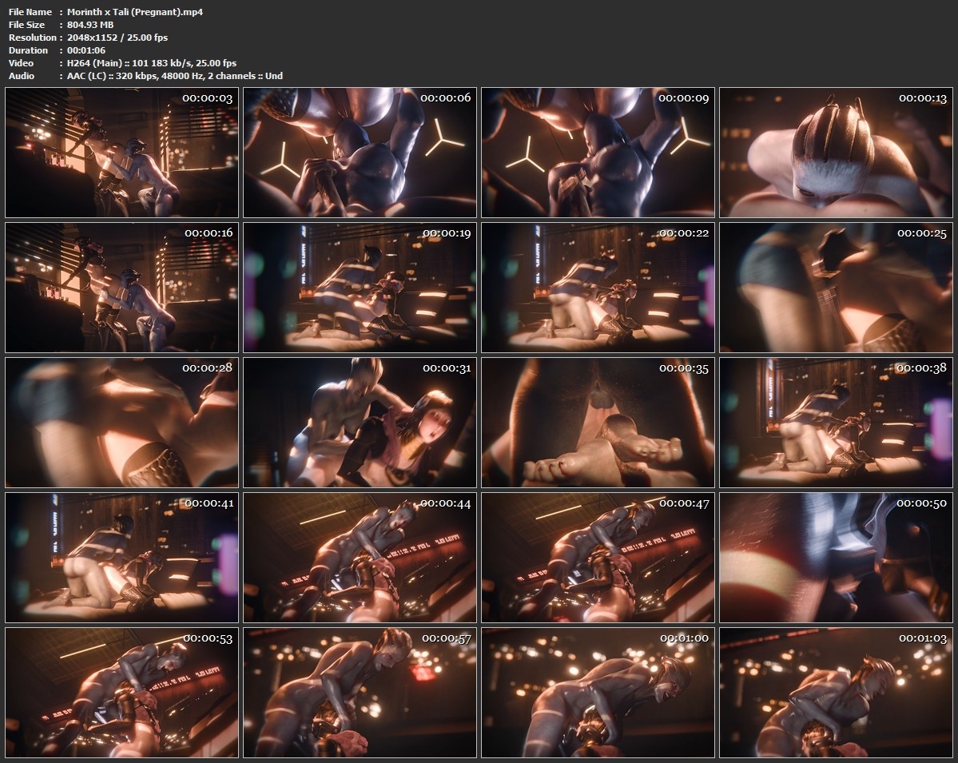Click the thumbnail frame stamped 00:00:31
Image resolution: width=958 pixels, height=763 pixels.
(360, 423)
